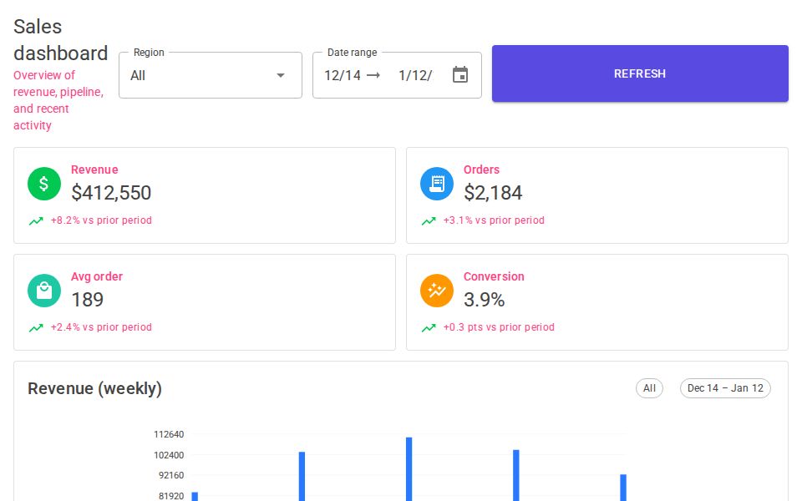This screenshot has height=501, width=802.
Task: Toggle the All chip on Revenue chart
Action: [x=649, y=388]
